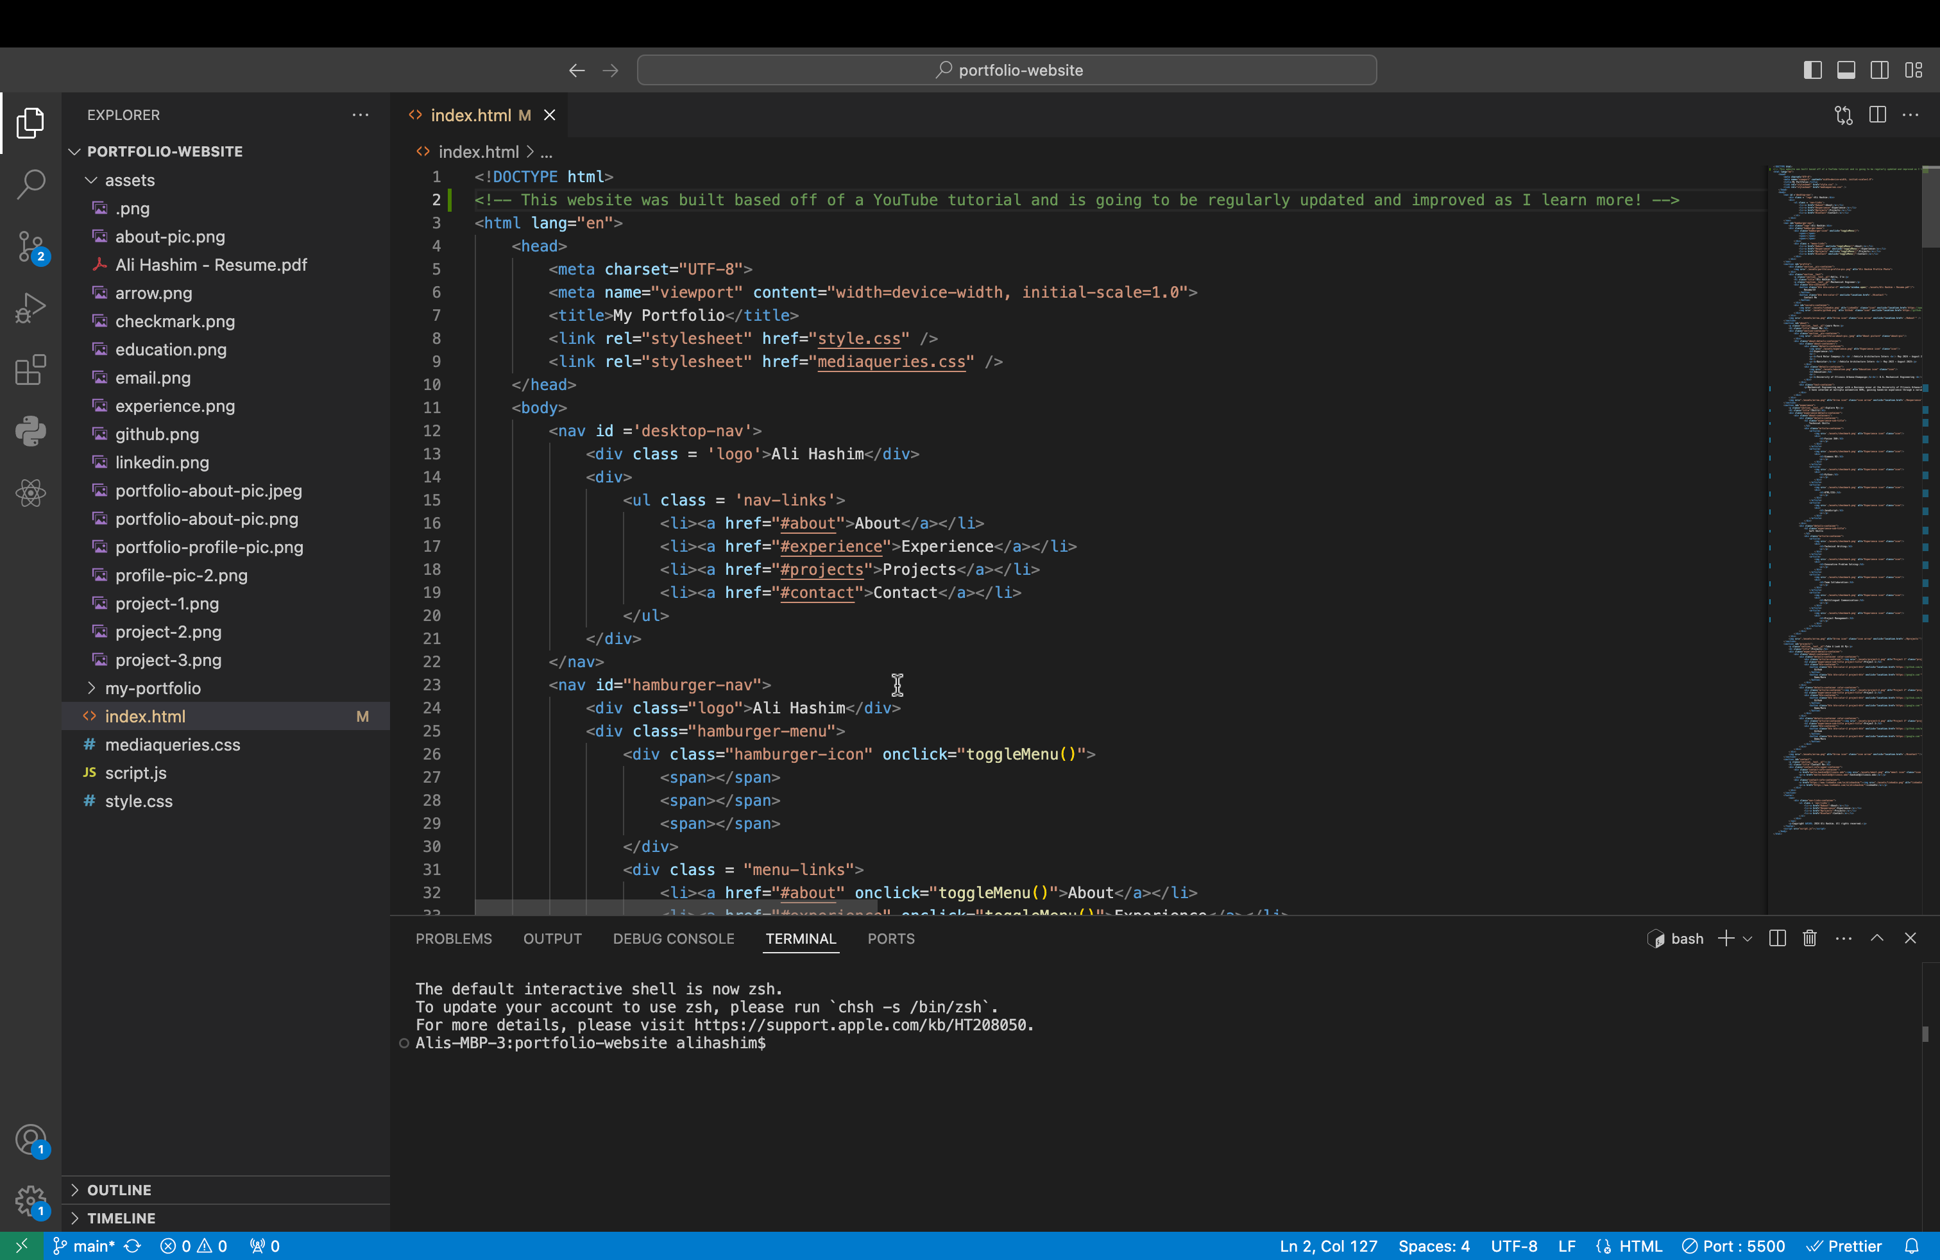
Task: Open editor More Actions ellipsis
Action: 1910,115
